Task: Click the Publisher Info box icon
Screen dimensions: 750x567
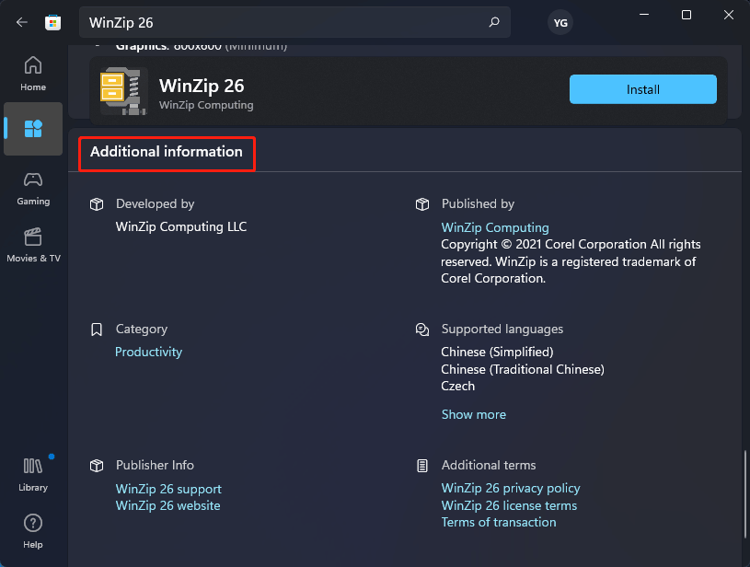Action: click(x=97, y=466)
